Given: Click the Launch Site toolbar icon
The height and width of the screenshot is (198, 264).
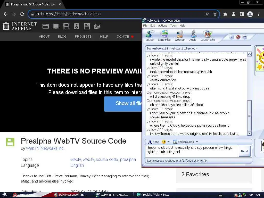Looking at the screenshot, I should click(x=208, y=36).
